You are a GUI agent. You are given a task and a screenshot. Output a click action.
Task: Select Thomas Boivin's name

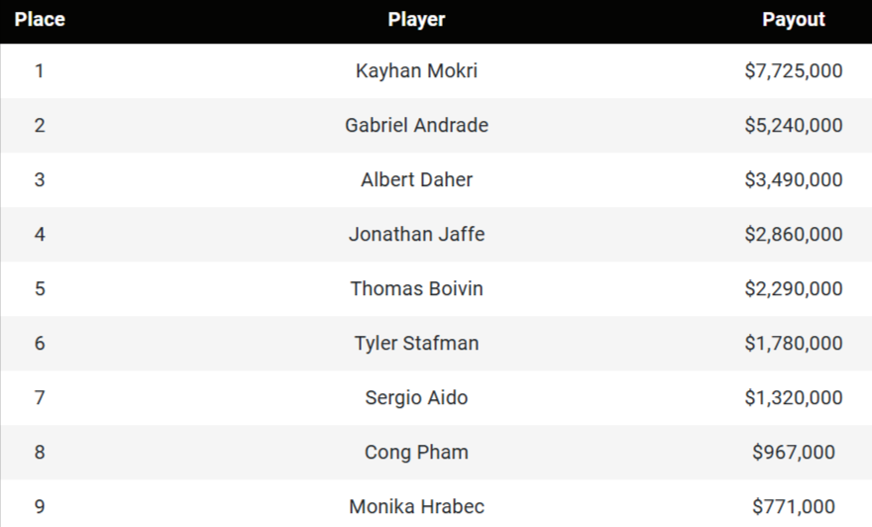coord(416,289)
